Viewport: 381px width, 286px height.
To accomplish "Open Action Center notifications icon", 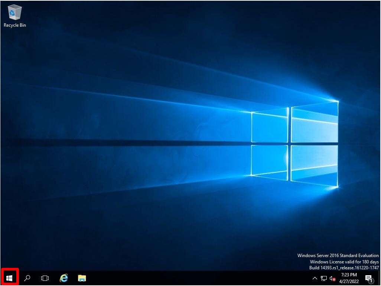I will (369, 279).
